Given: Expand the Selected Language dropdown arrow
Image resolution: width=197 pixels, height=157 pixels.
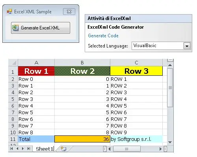Looking at the screenshot, I should 187,46.
